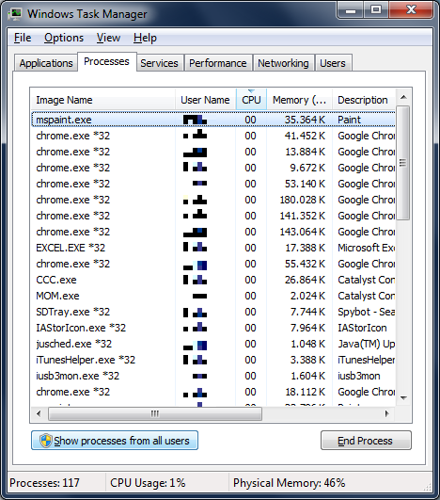Select chrome.exe using 141.352 K memory
The height and width of the screenshot is (500, 440).
(213, 216)
